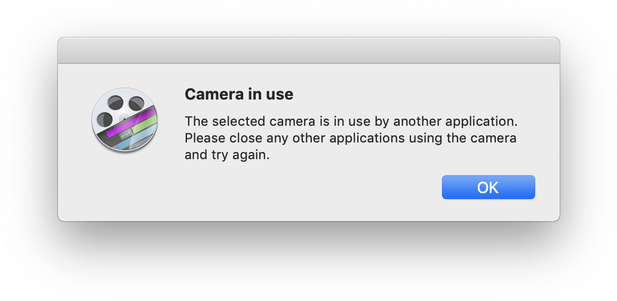Click the line starting "Please close any other"
Image resolution: width=617 pixels, height=301 pixels.
pos(350,138)
